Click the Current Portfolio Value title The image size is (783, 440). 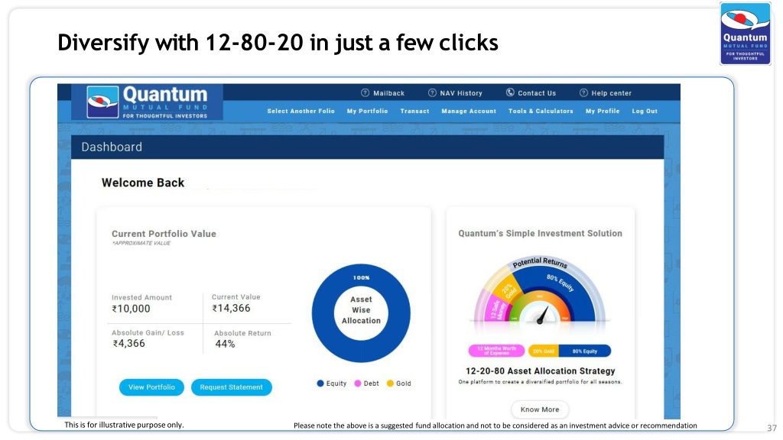164,234
